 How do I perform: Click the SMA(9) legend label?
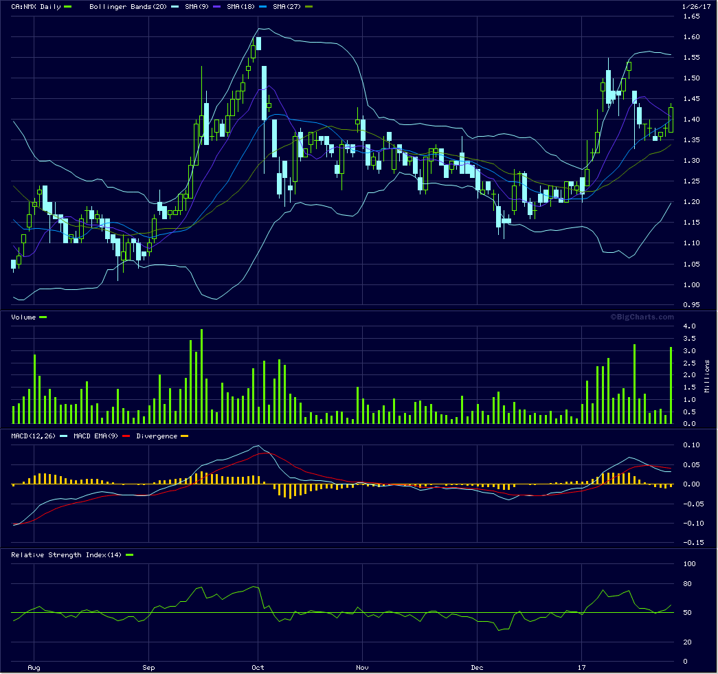[197, 6]
